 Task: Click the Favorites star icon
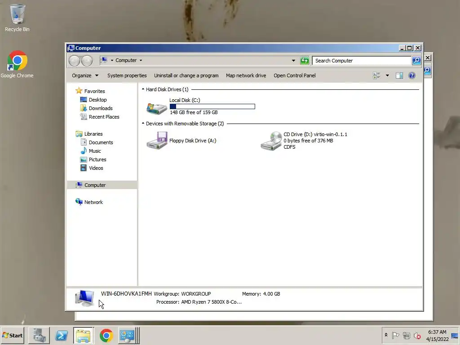point(79,91)
